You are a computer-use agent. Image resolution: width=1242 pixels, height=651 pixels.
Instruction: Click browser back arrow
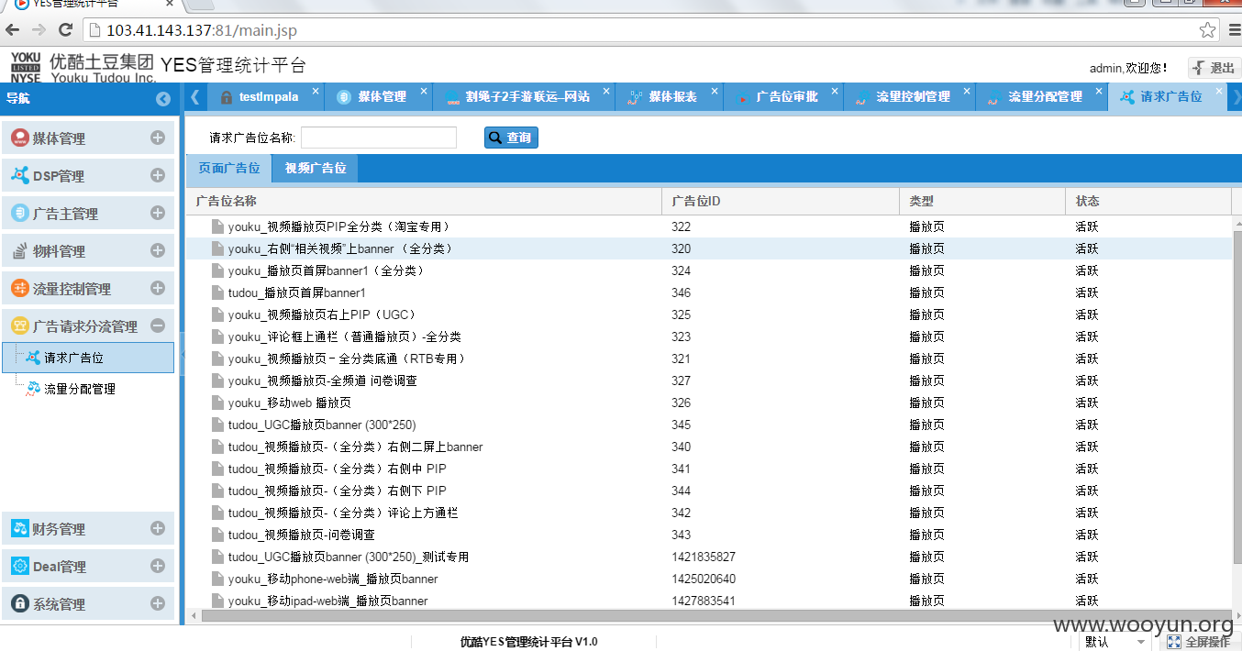(x=13, y=30)
